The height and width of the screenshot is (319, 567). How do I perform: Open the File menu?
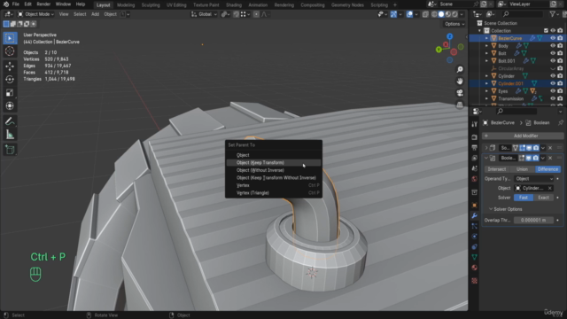[16, 4]
